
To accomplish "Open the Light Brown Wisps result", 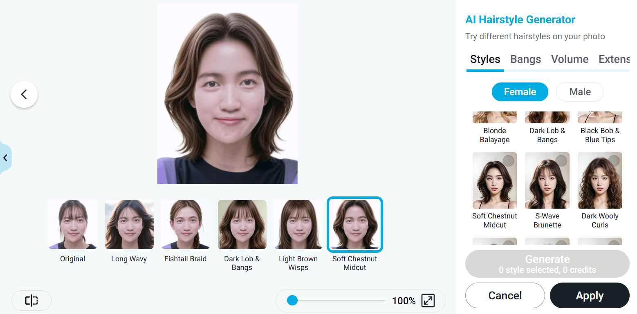I will 298,225.
